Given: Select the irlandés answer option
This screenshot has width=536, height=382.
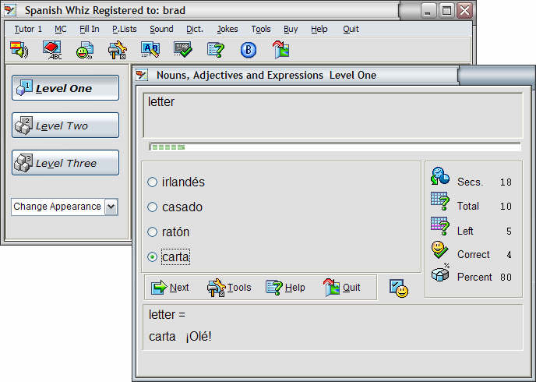Looking at the screenshot, I should (x=176, y=182).
